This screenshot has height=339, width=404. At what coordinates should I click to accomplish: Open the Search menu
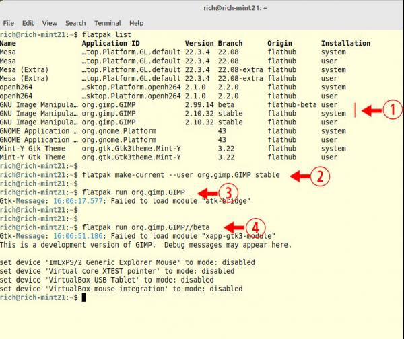pyautogui.click(x=75, y=23)
